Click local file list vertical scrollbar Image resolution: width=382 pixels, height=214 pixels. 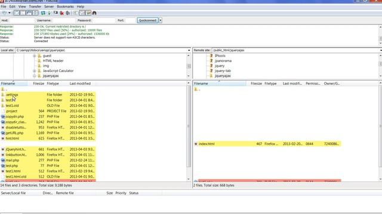[189, 126]
